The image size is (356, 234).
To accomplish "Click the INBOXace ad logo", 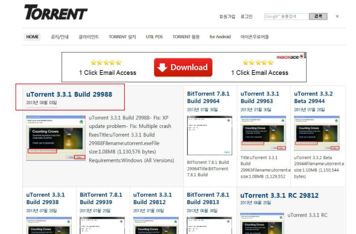I will coord(291,56).
